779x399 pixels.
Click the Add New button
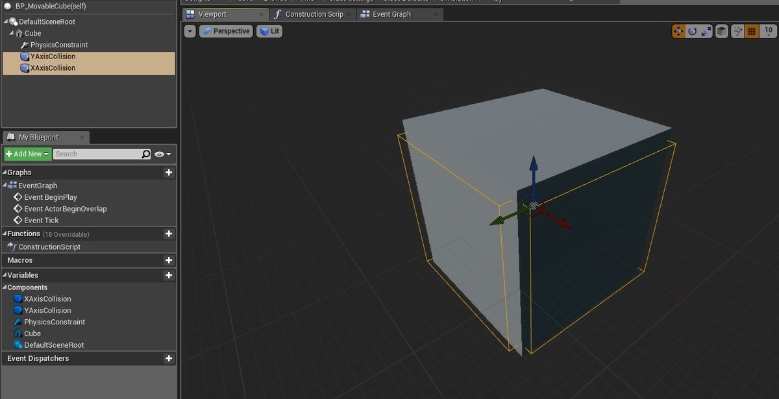coord(27,154)
